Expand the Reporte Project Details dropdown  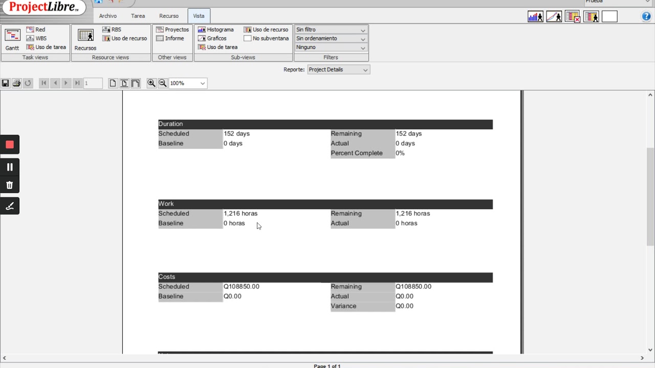[x=338, y=70]
